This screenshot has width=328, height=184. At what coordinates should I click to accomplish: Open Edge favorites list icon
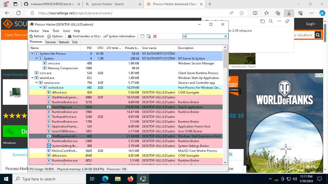coord(266,13)
